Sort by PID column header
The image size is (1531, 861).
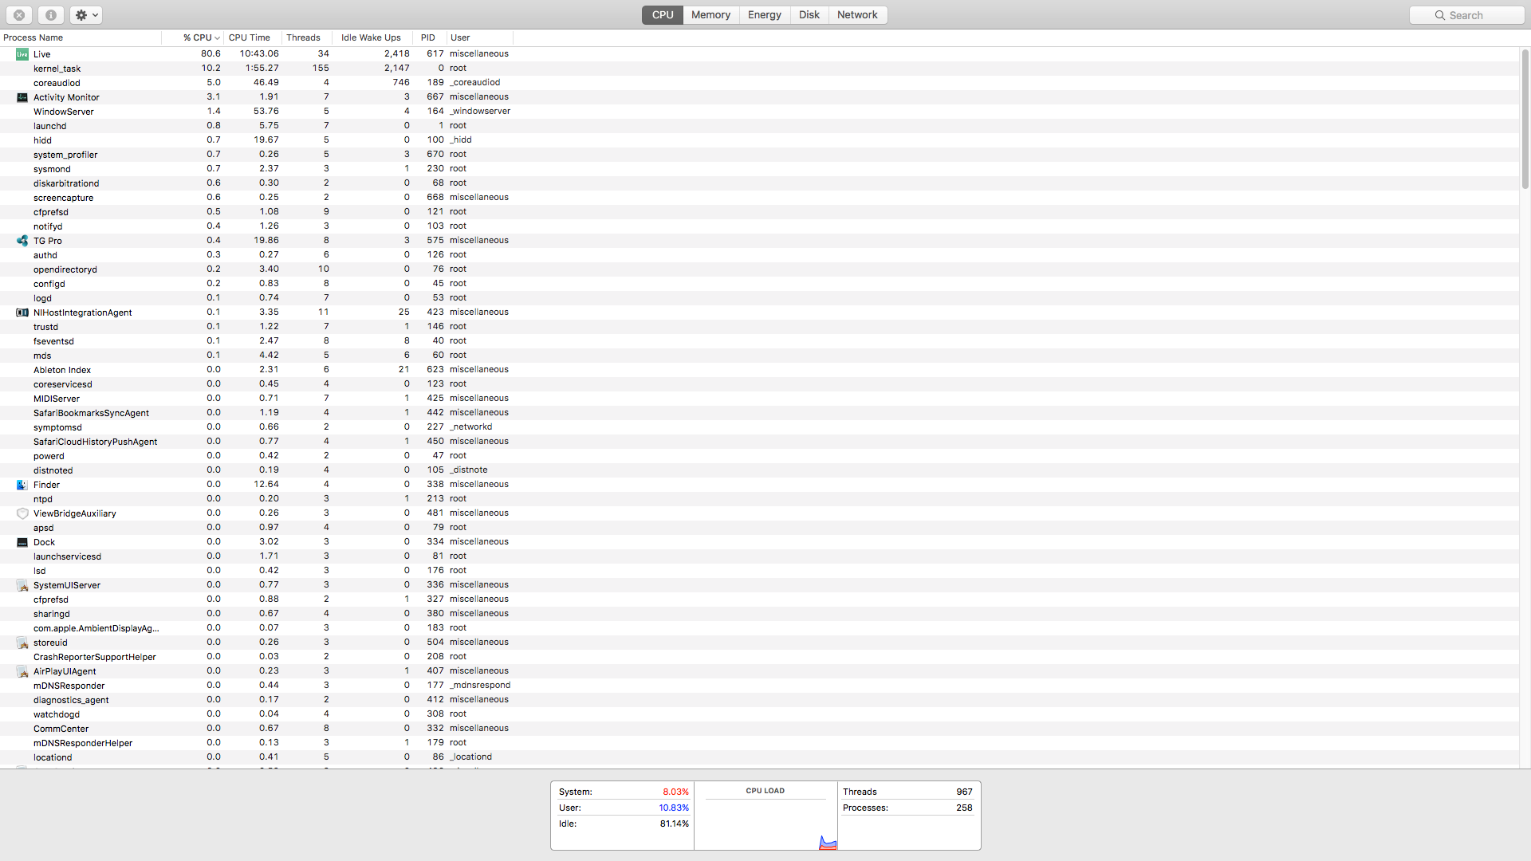coord(429,37)
